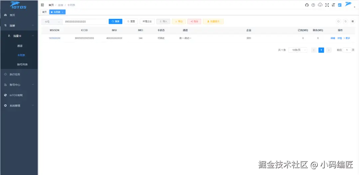Open the font size setting icon
The height and width of the screenshot is (175, 359).
[333, 5]
